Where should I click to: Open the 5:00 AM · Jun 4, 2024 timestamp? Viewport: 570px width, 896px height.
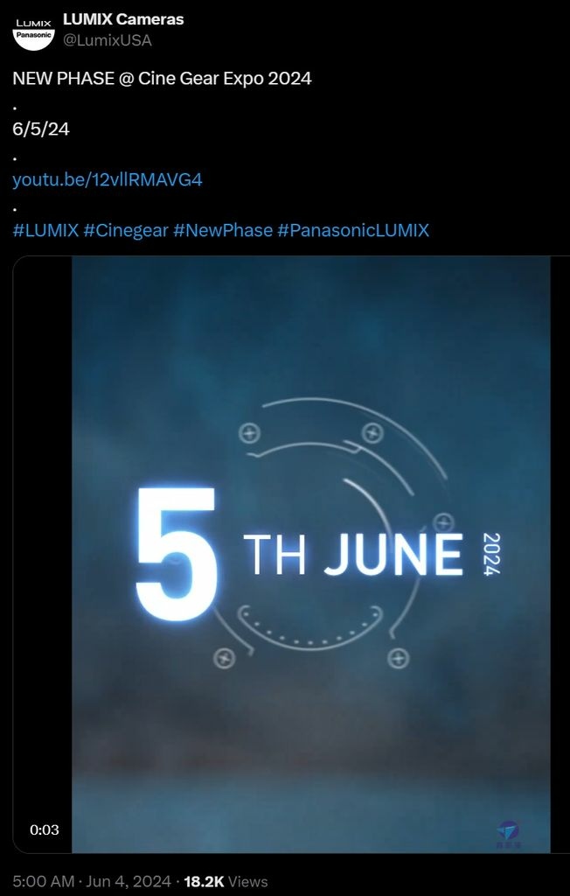[x=92, y=881]
